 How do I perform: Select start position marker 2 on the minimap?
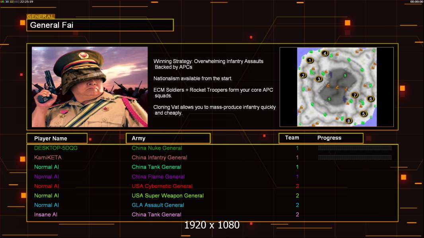(303, 75)
